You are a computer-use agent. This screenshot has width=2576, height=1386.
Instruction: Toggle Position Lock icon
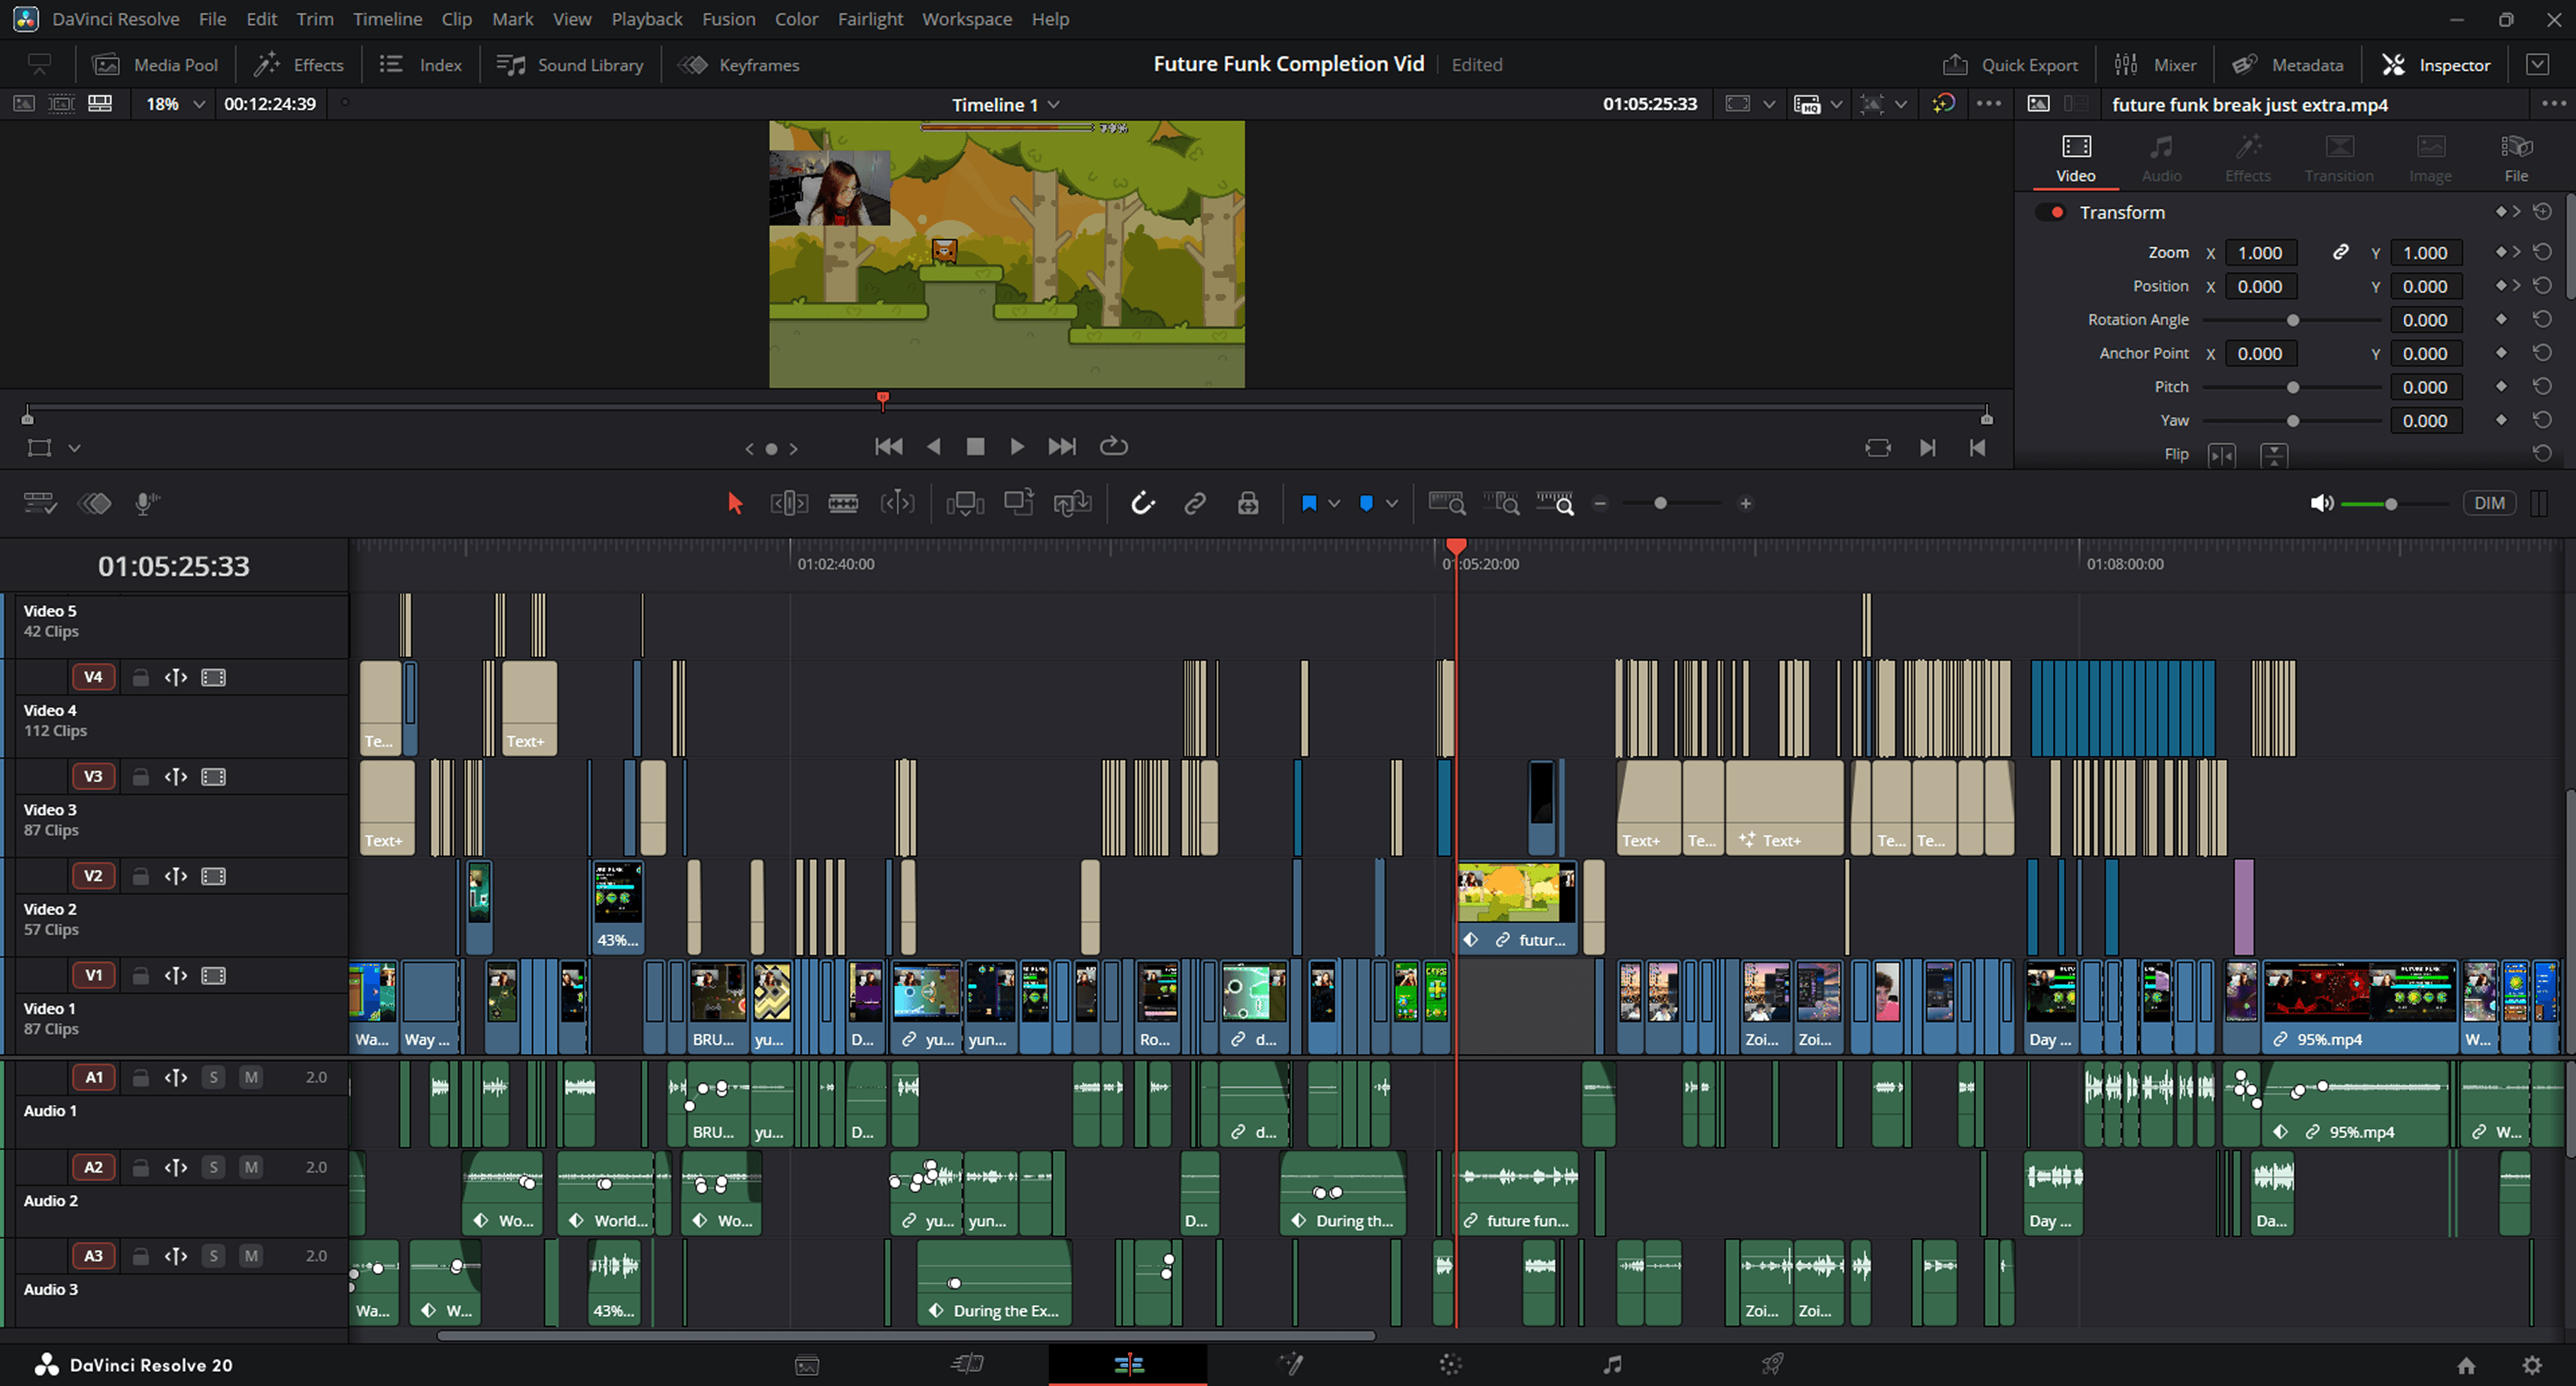coord(1248,503)
